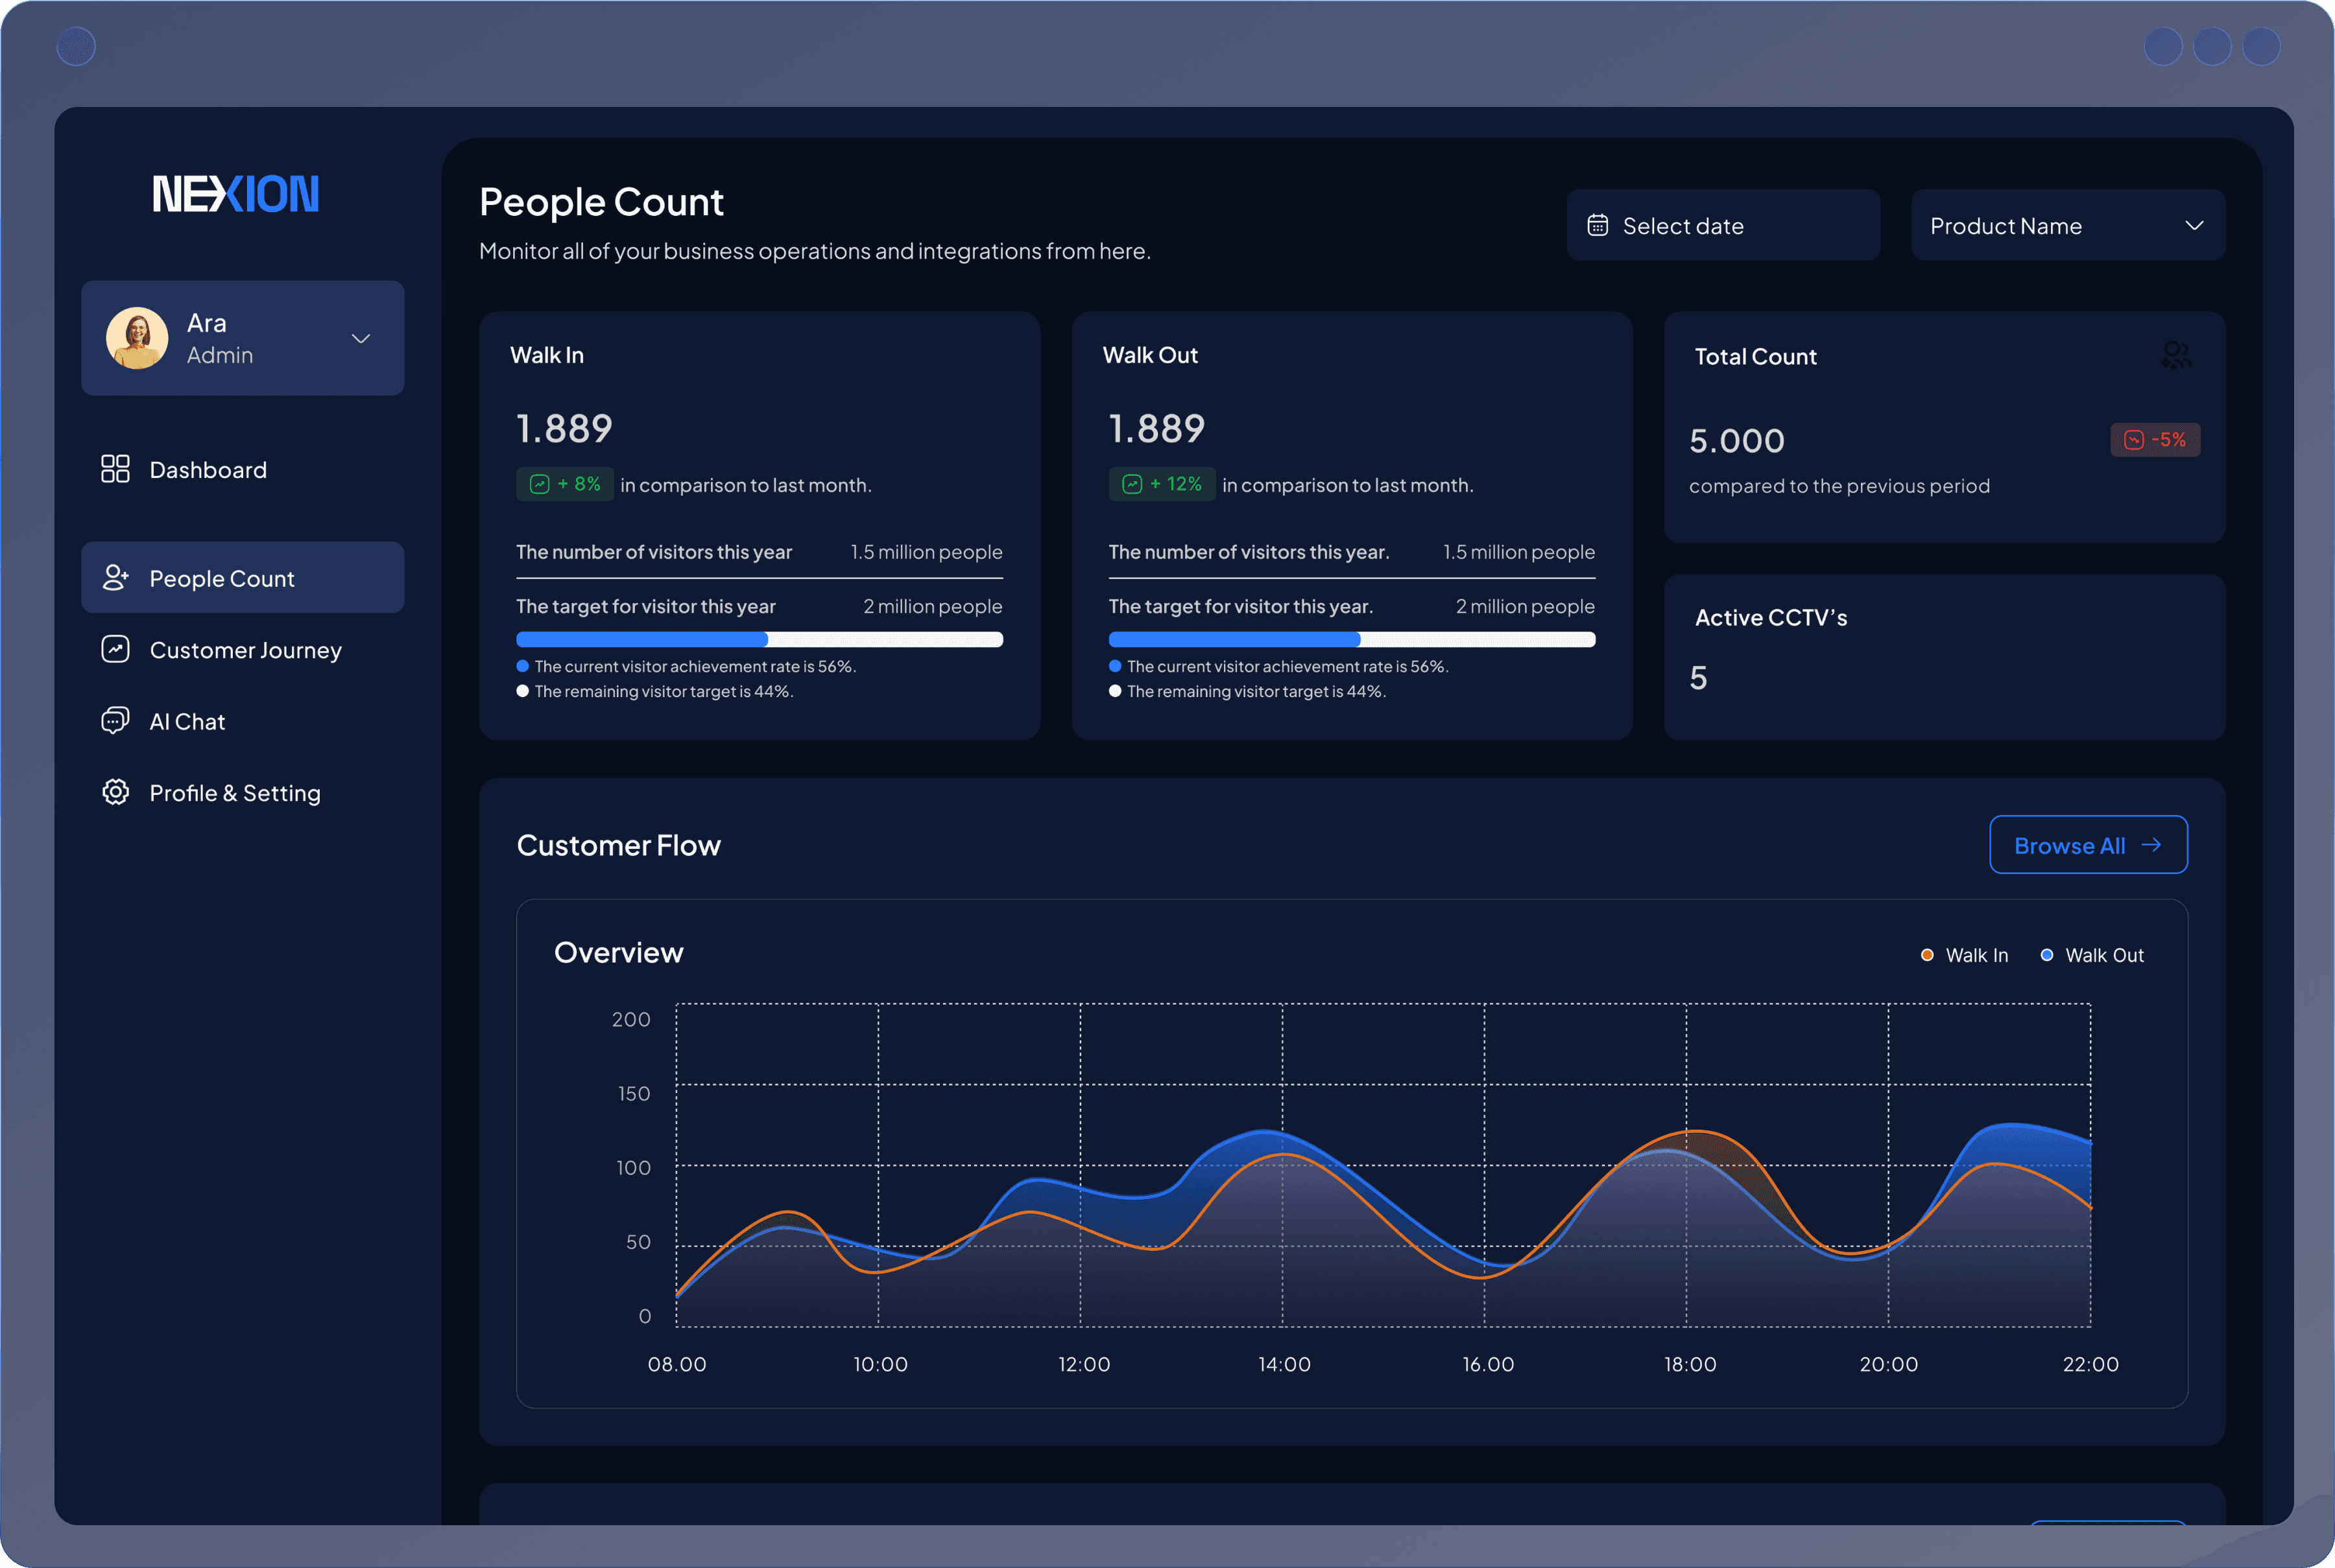Click the Browse All link

2088,844
